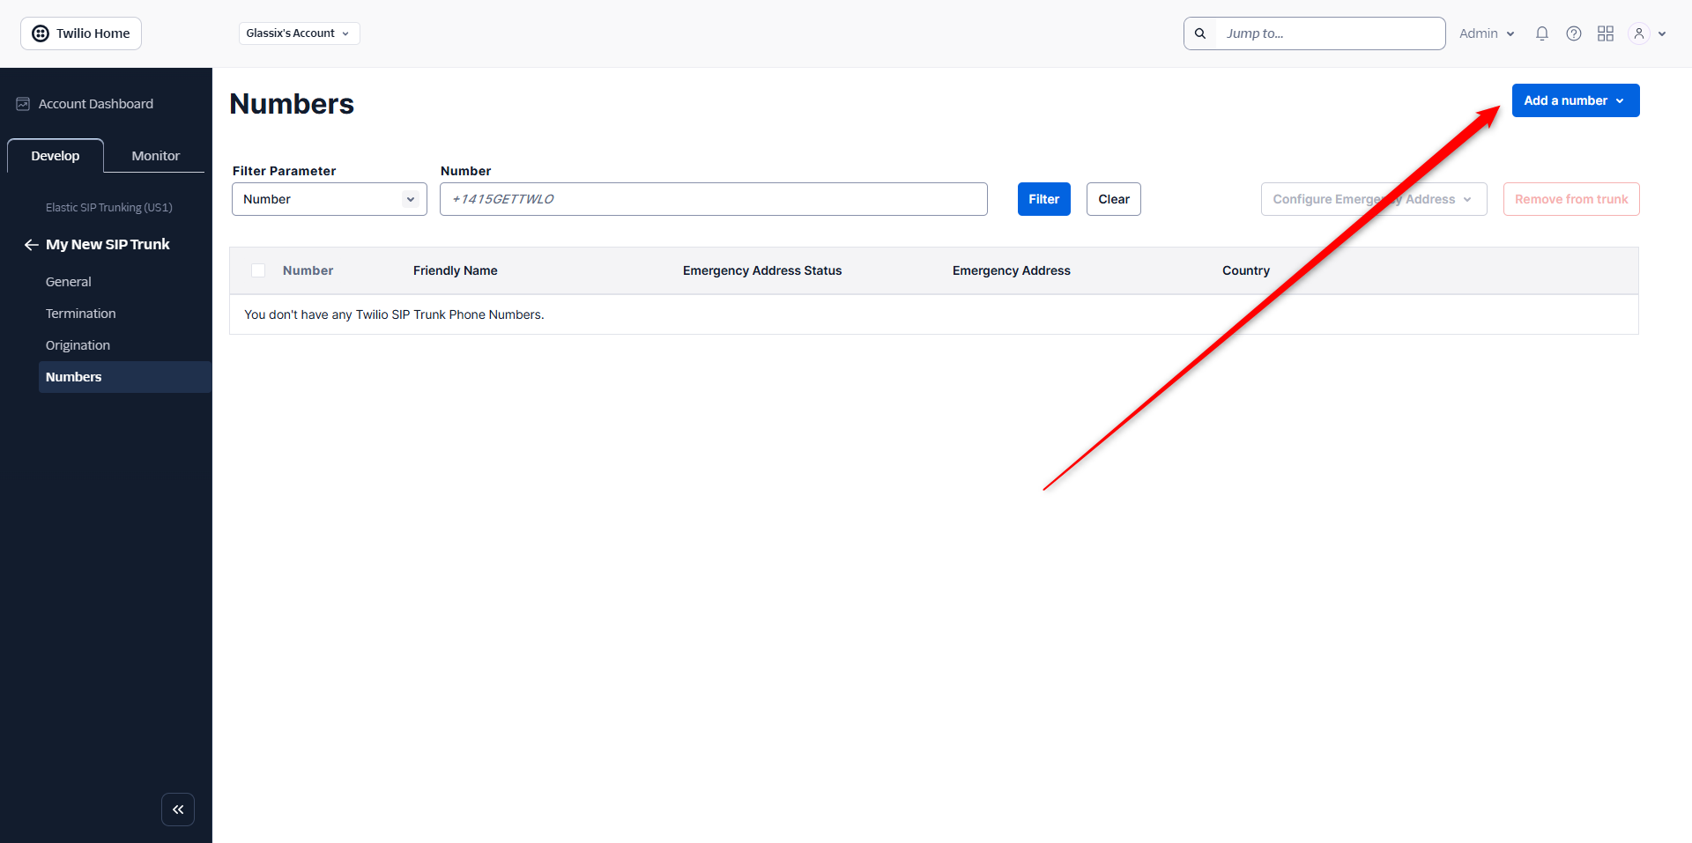The image size is (1692, 843).
Task: Open Configure Emergency Address dropdown
Action: pos(1374,199)
